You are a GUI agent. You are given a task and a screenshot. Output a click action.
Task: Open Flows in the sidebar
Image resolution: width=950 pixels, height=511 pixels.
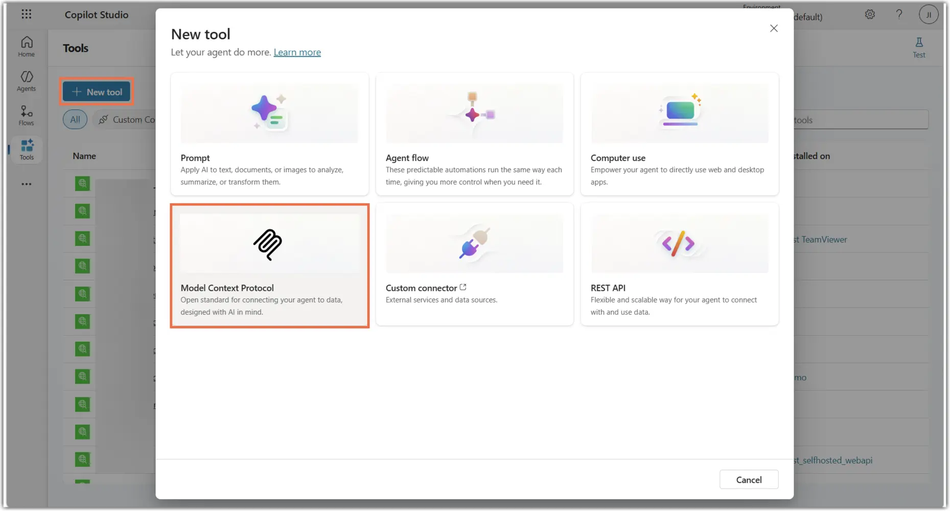click(x=27, y=115)
